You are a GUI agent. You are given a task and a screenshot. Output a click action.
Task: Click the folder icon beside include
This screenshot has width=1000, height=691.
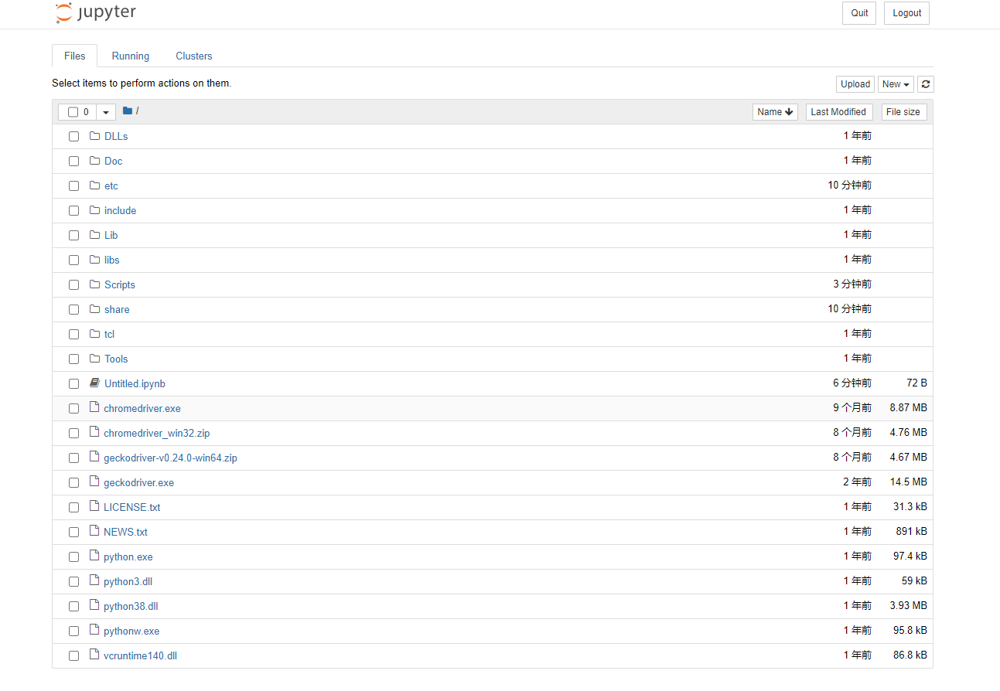click(x=95, y=210)
